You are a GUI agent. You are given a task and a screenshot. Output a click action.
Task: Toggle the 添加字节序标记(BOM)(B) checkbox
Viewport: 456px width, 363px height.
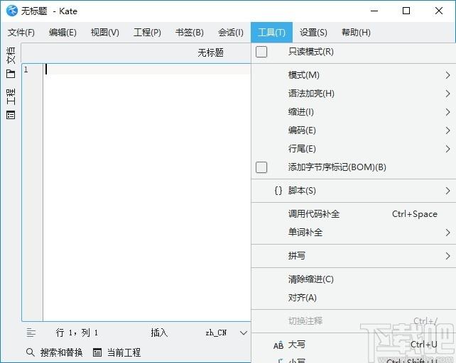coord(261,167)
